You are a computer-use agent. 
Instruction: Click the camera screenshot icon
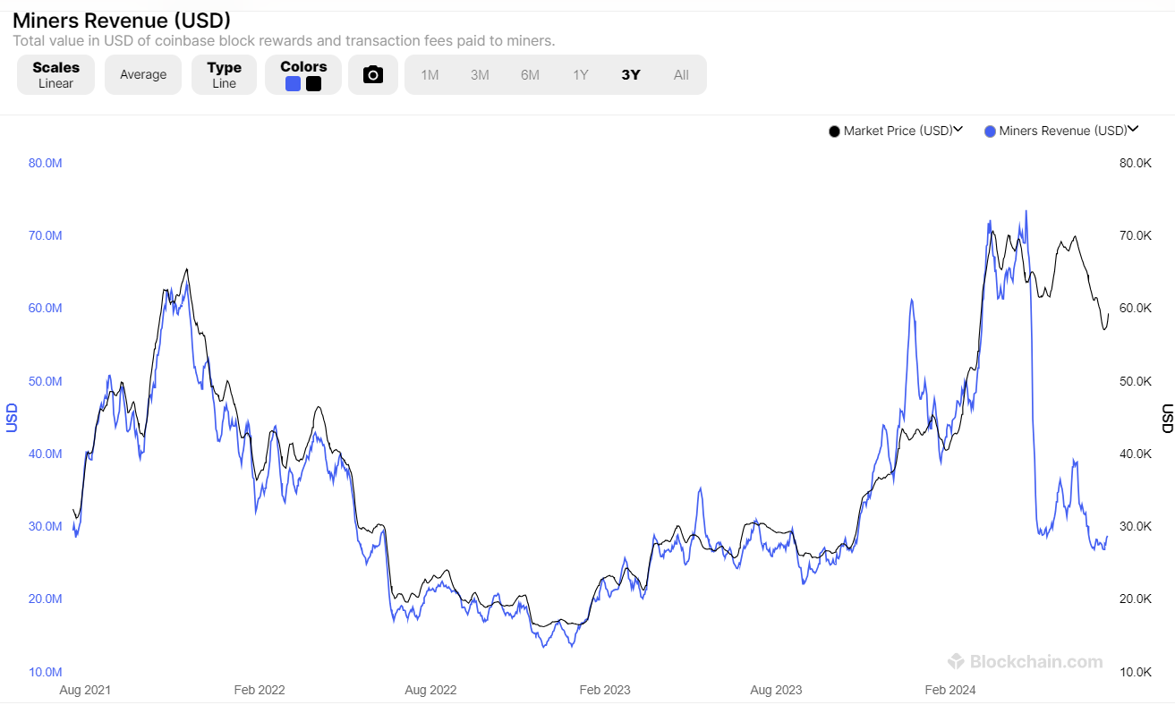[x=373, y=74]
